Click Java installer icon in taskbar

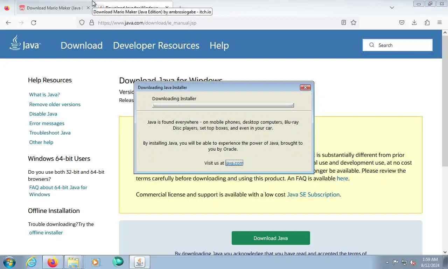tap(140, 262)
